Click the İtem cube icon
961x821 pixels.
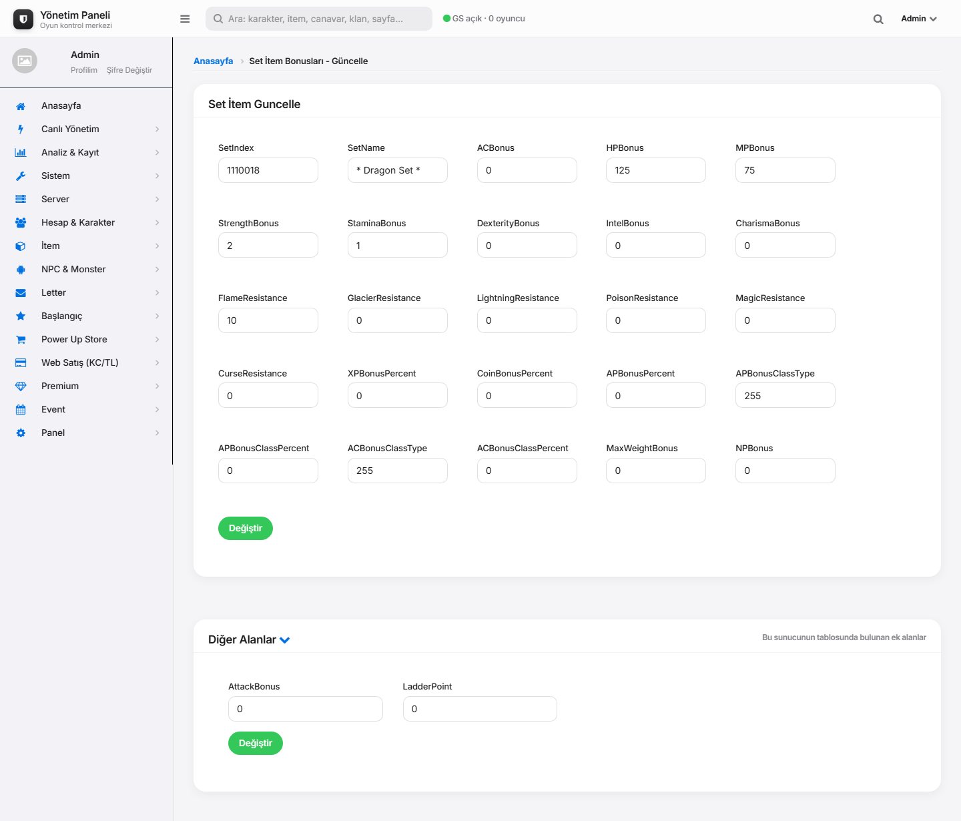[x=21, y=246]
